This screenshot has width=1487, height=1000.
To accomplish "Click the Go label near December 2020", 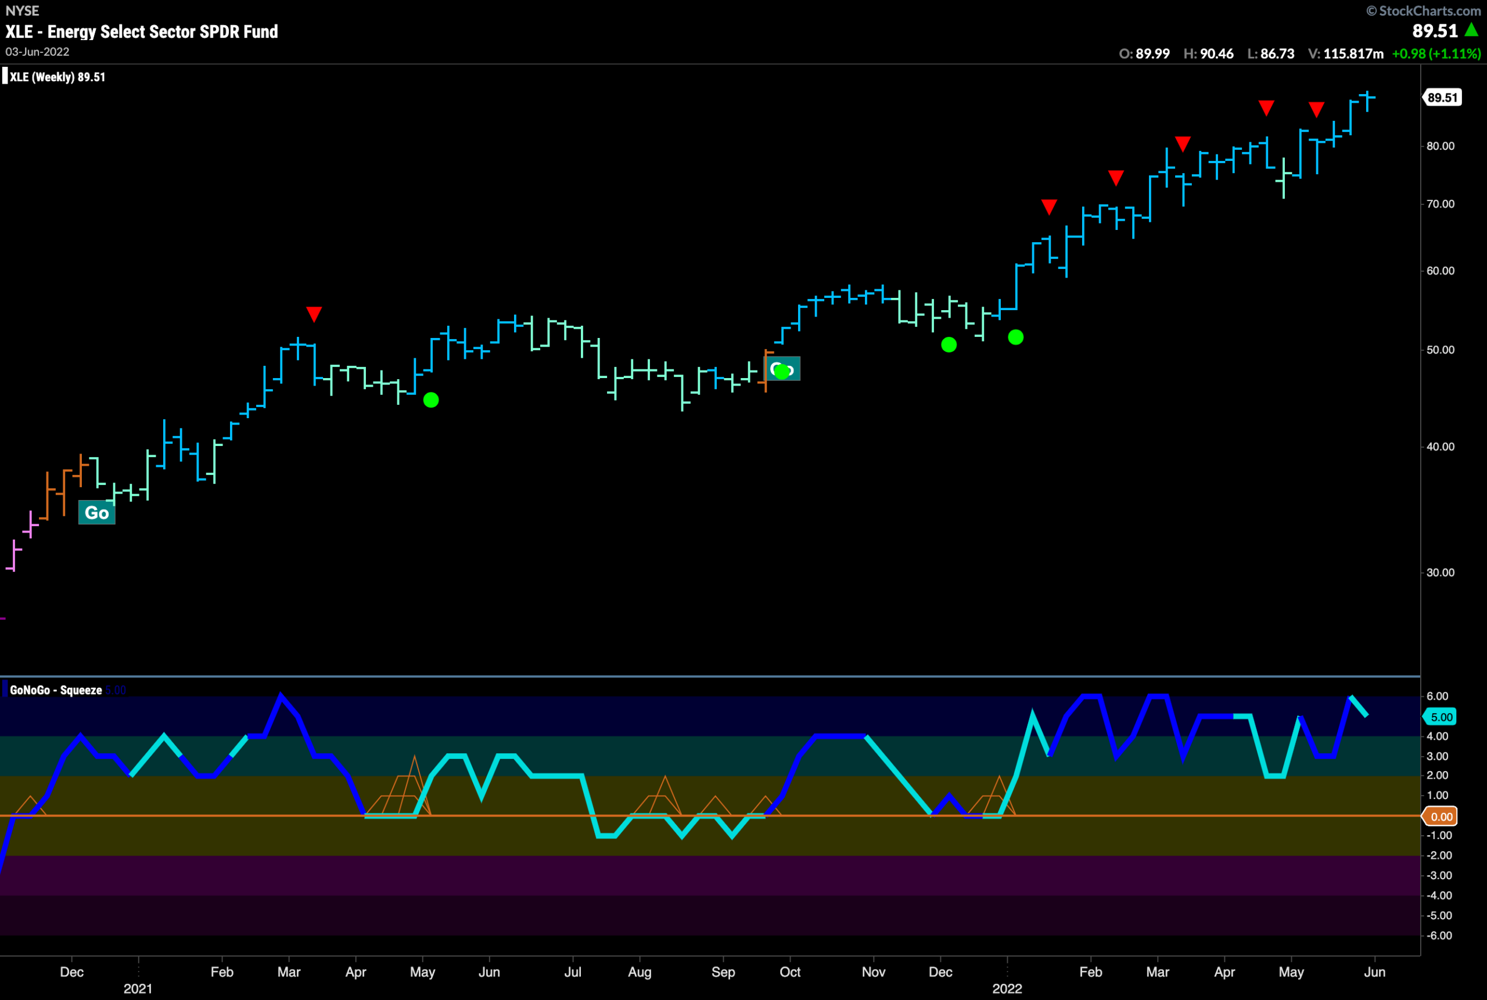I will 97,513.
